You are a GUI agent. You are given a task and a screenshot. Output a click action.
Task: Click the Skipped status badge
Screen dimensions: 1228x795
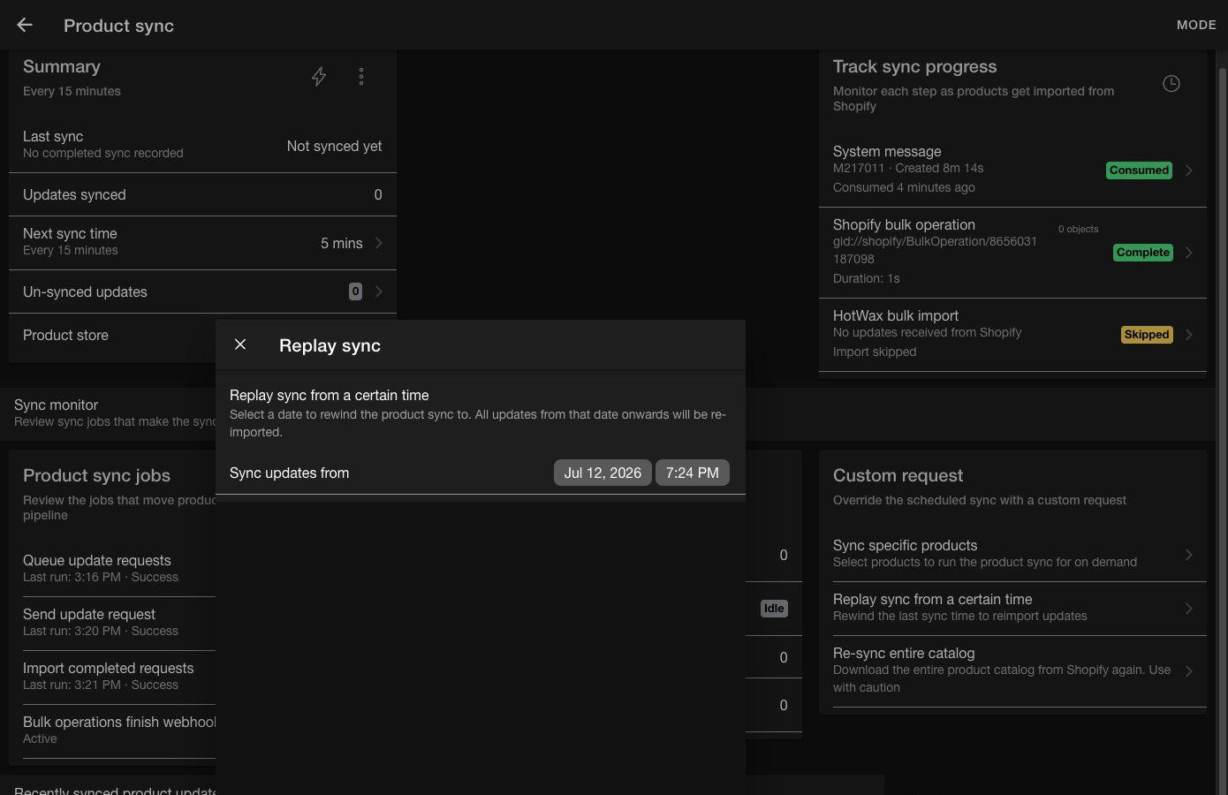point(1147,335)
